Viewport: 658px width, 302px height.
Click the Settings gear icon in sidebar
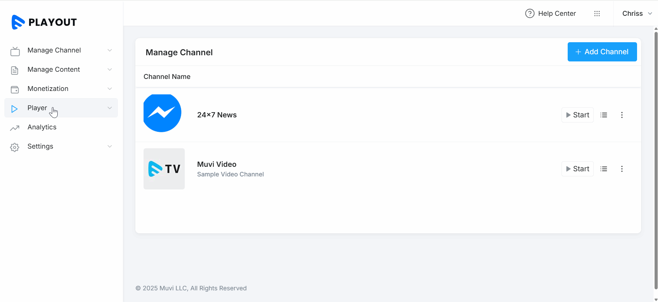coord(15,147)
